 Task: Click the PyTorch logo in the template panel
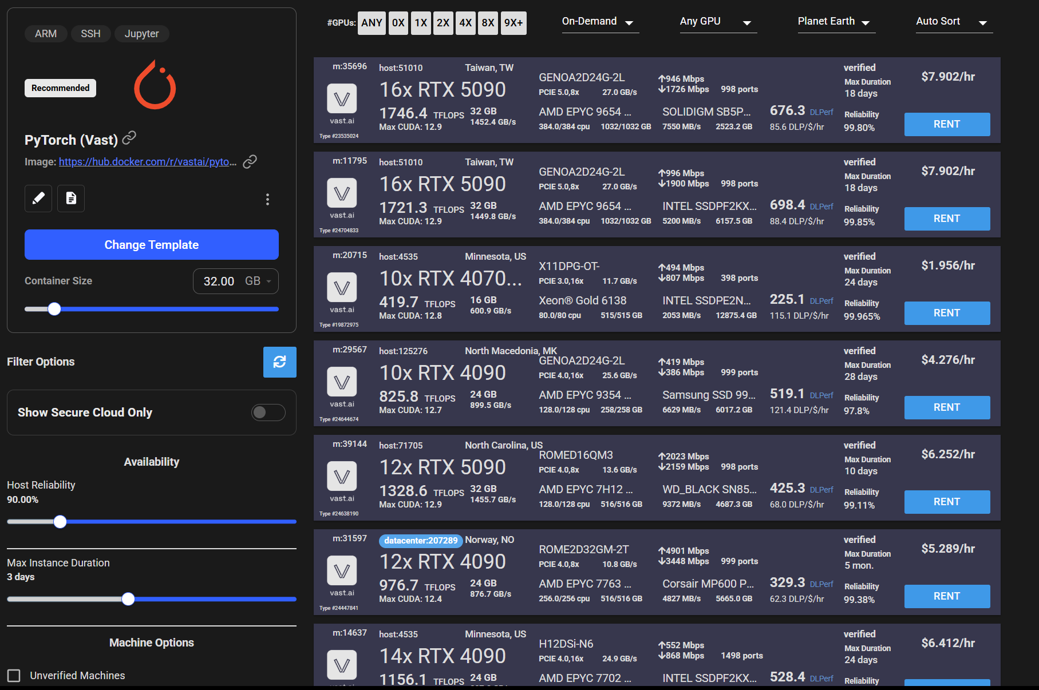[154, 85]
